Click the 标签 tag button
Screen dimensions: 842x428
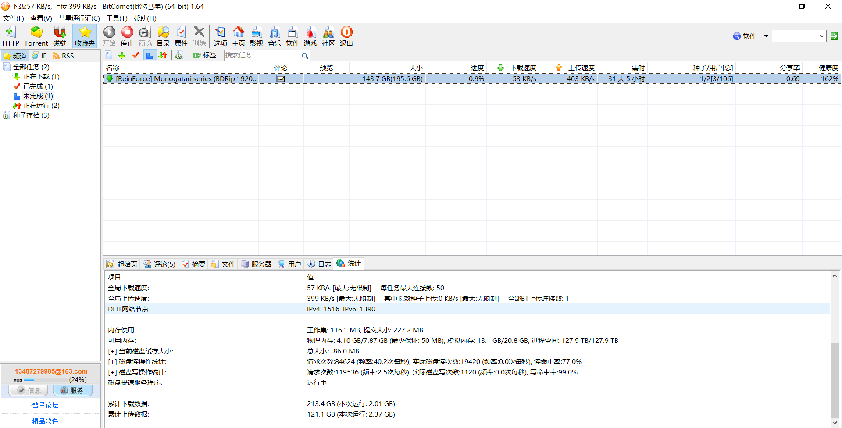tap(204, 55)
